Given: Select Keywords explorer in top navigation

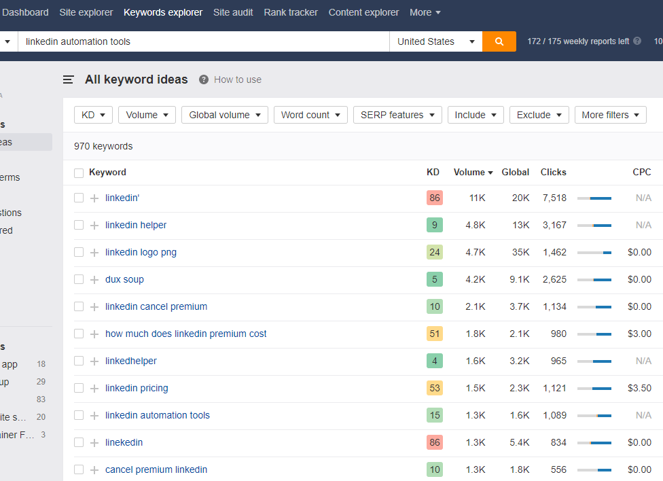Looking at the screenshot, I should (x=163, y=13).
